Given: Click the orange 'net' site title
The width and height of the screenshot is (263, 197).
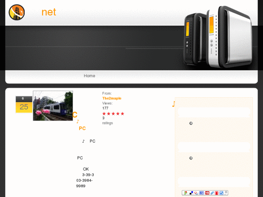Looking at the screenshot, I should pyautogui.click(x=48, y=12).
